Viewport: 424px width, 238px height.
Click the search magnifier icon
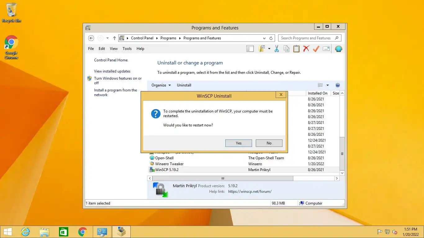pyautogui.click(x=337, y=38)
